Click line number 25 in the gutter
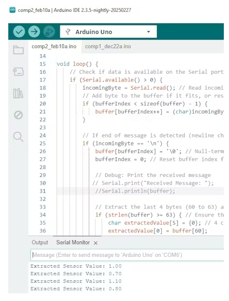This screenshot has width=229, height=301. tap(42, 143)
